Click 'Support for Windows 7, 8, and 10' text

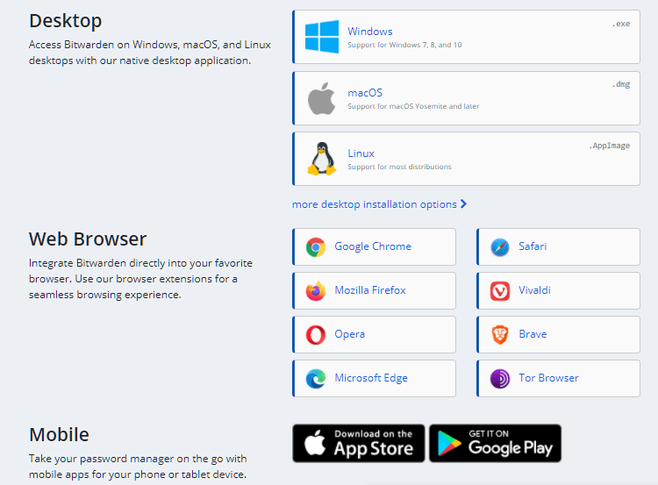pos(404,45)
